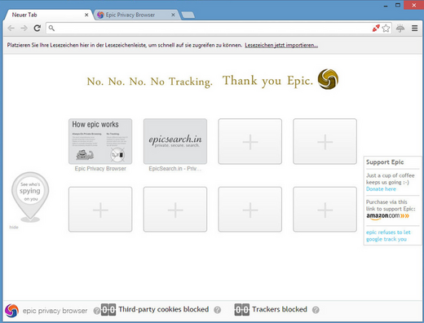Click the 'Third-party cookies blocked' label
The width and height of the screenshot is (424, 323).
pyautogui.click(x=164, y=309)
